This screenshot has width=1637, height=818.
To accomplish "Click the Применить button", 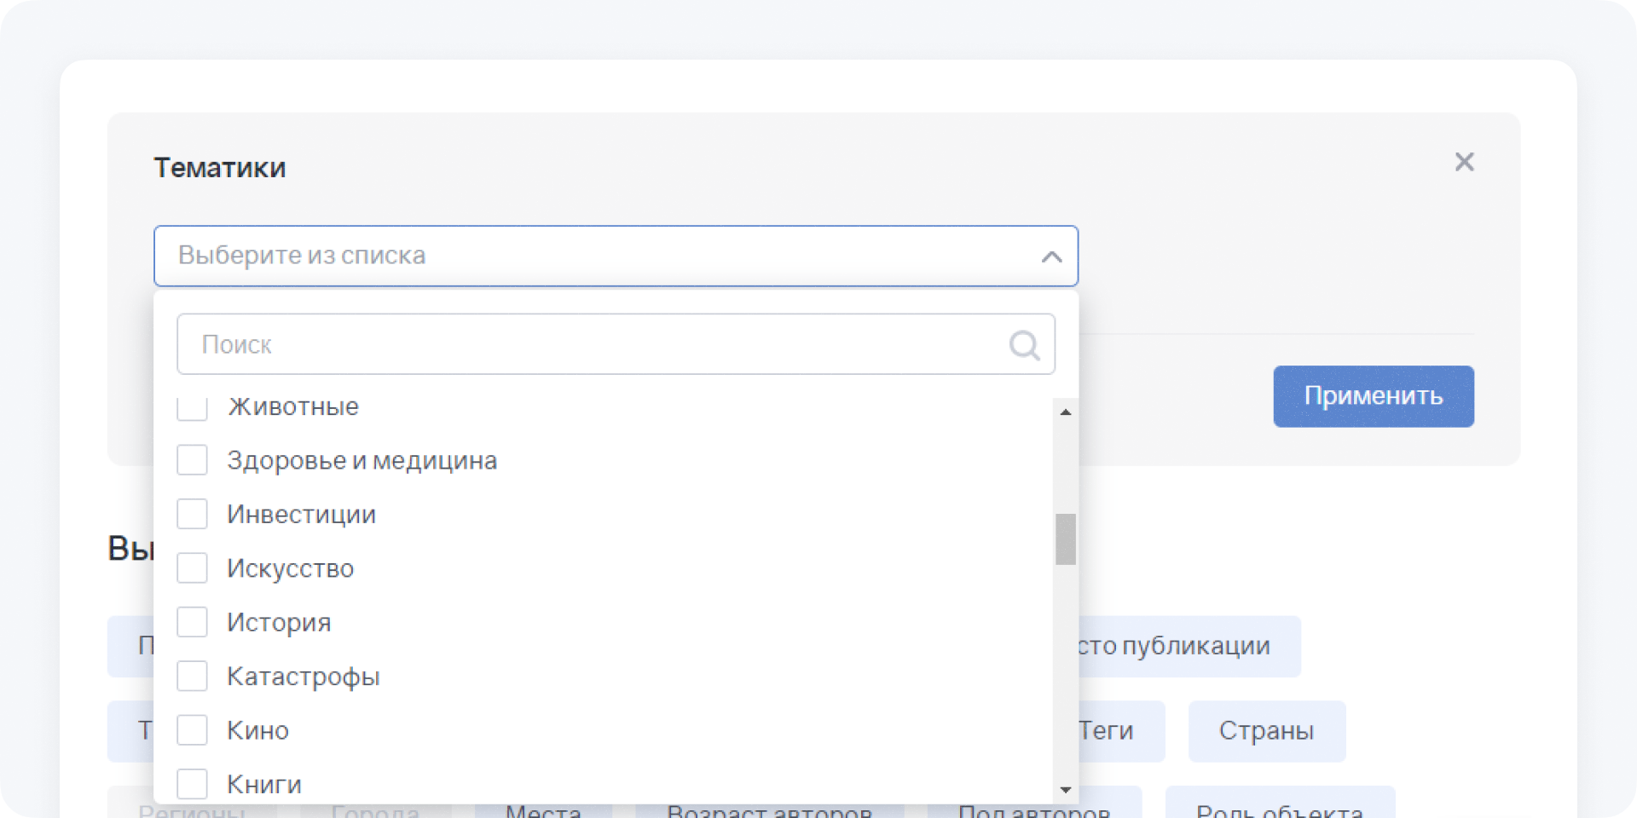I will pos(1374,396).
